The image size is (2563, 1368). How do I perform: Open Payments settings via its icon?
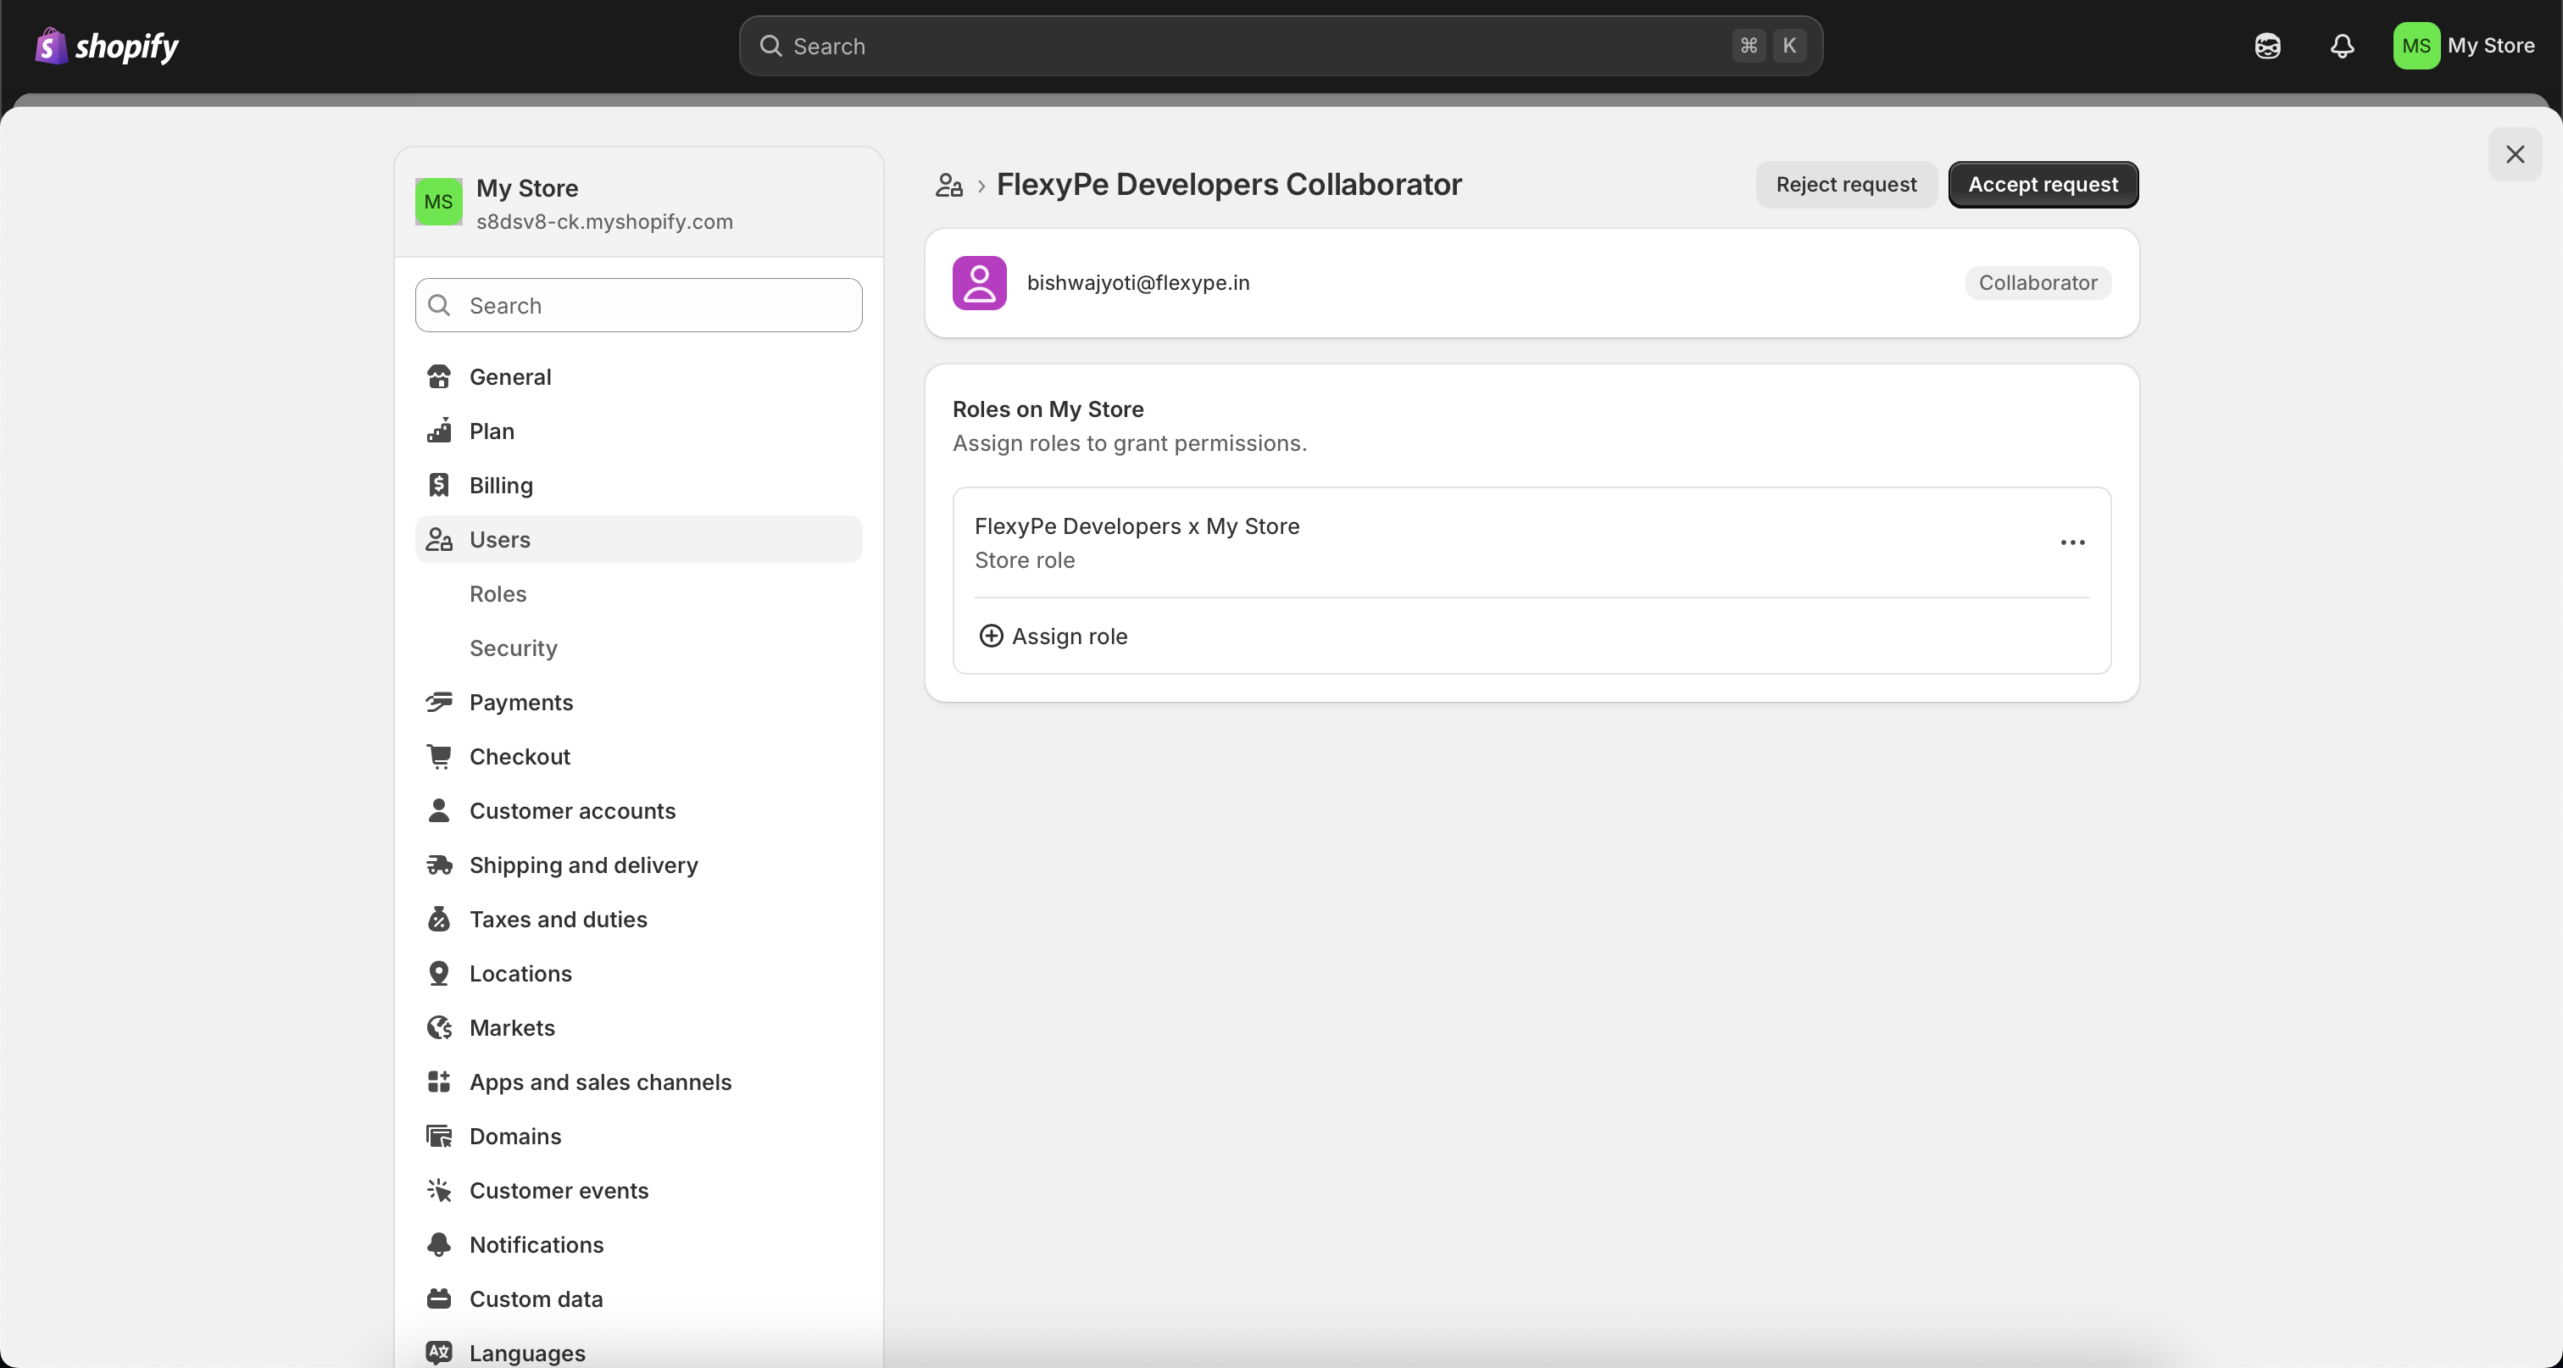(x=439, y=703)
